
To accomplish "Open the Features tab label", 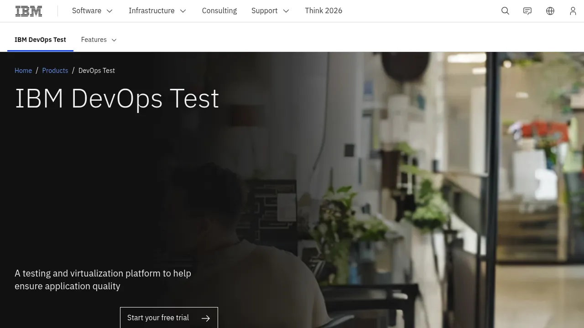I will coord(94,40).
